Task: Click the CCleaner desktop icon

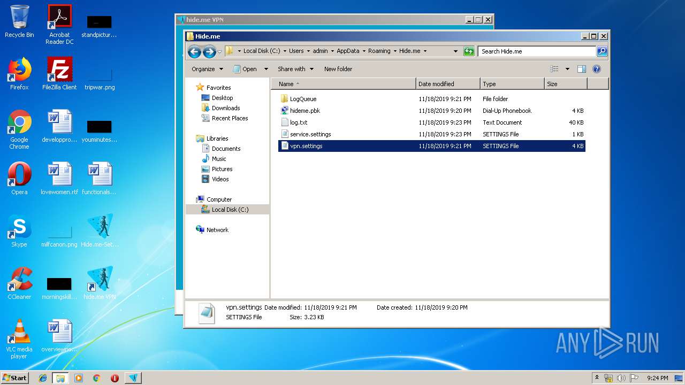Action: 19,283
